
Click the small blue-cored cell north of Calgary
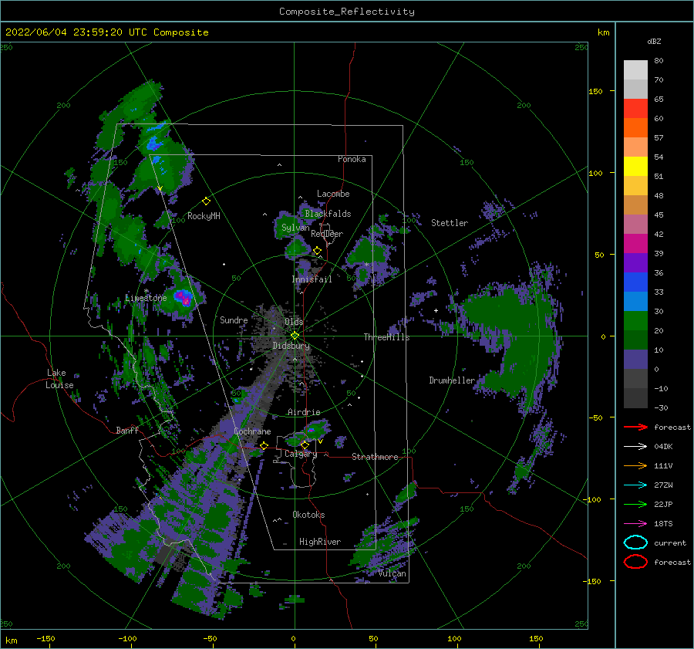pos(312,430)
